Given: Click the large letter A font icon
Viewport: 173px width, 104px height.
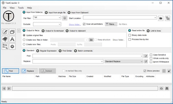Looking at the screenshot, I should tap(12, 39).
